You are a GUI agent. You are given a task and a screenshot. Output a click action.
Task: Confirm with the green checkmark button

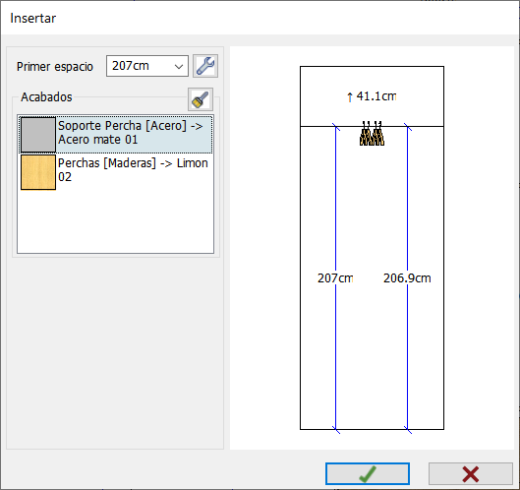tap(368, 473)
